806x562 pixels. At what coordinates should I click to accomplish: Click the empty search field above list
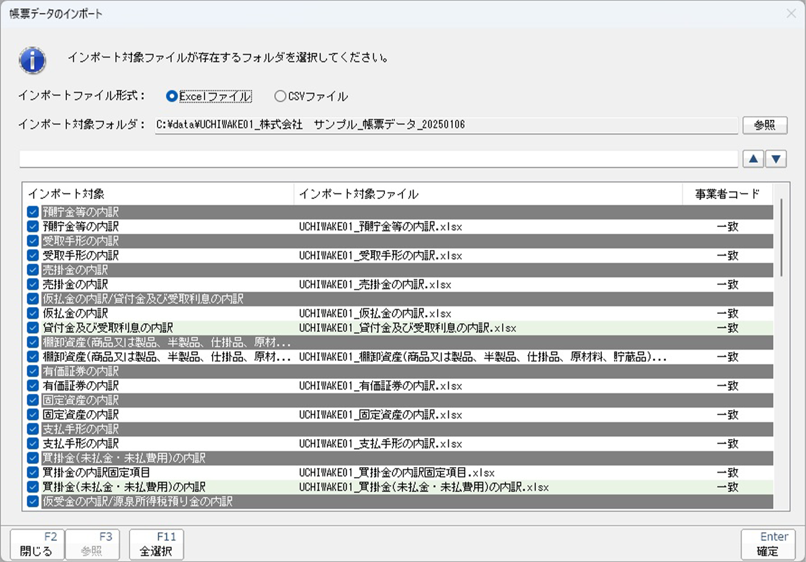(378, 159)
